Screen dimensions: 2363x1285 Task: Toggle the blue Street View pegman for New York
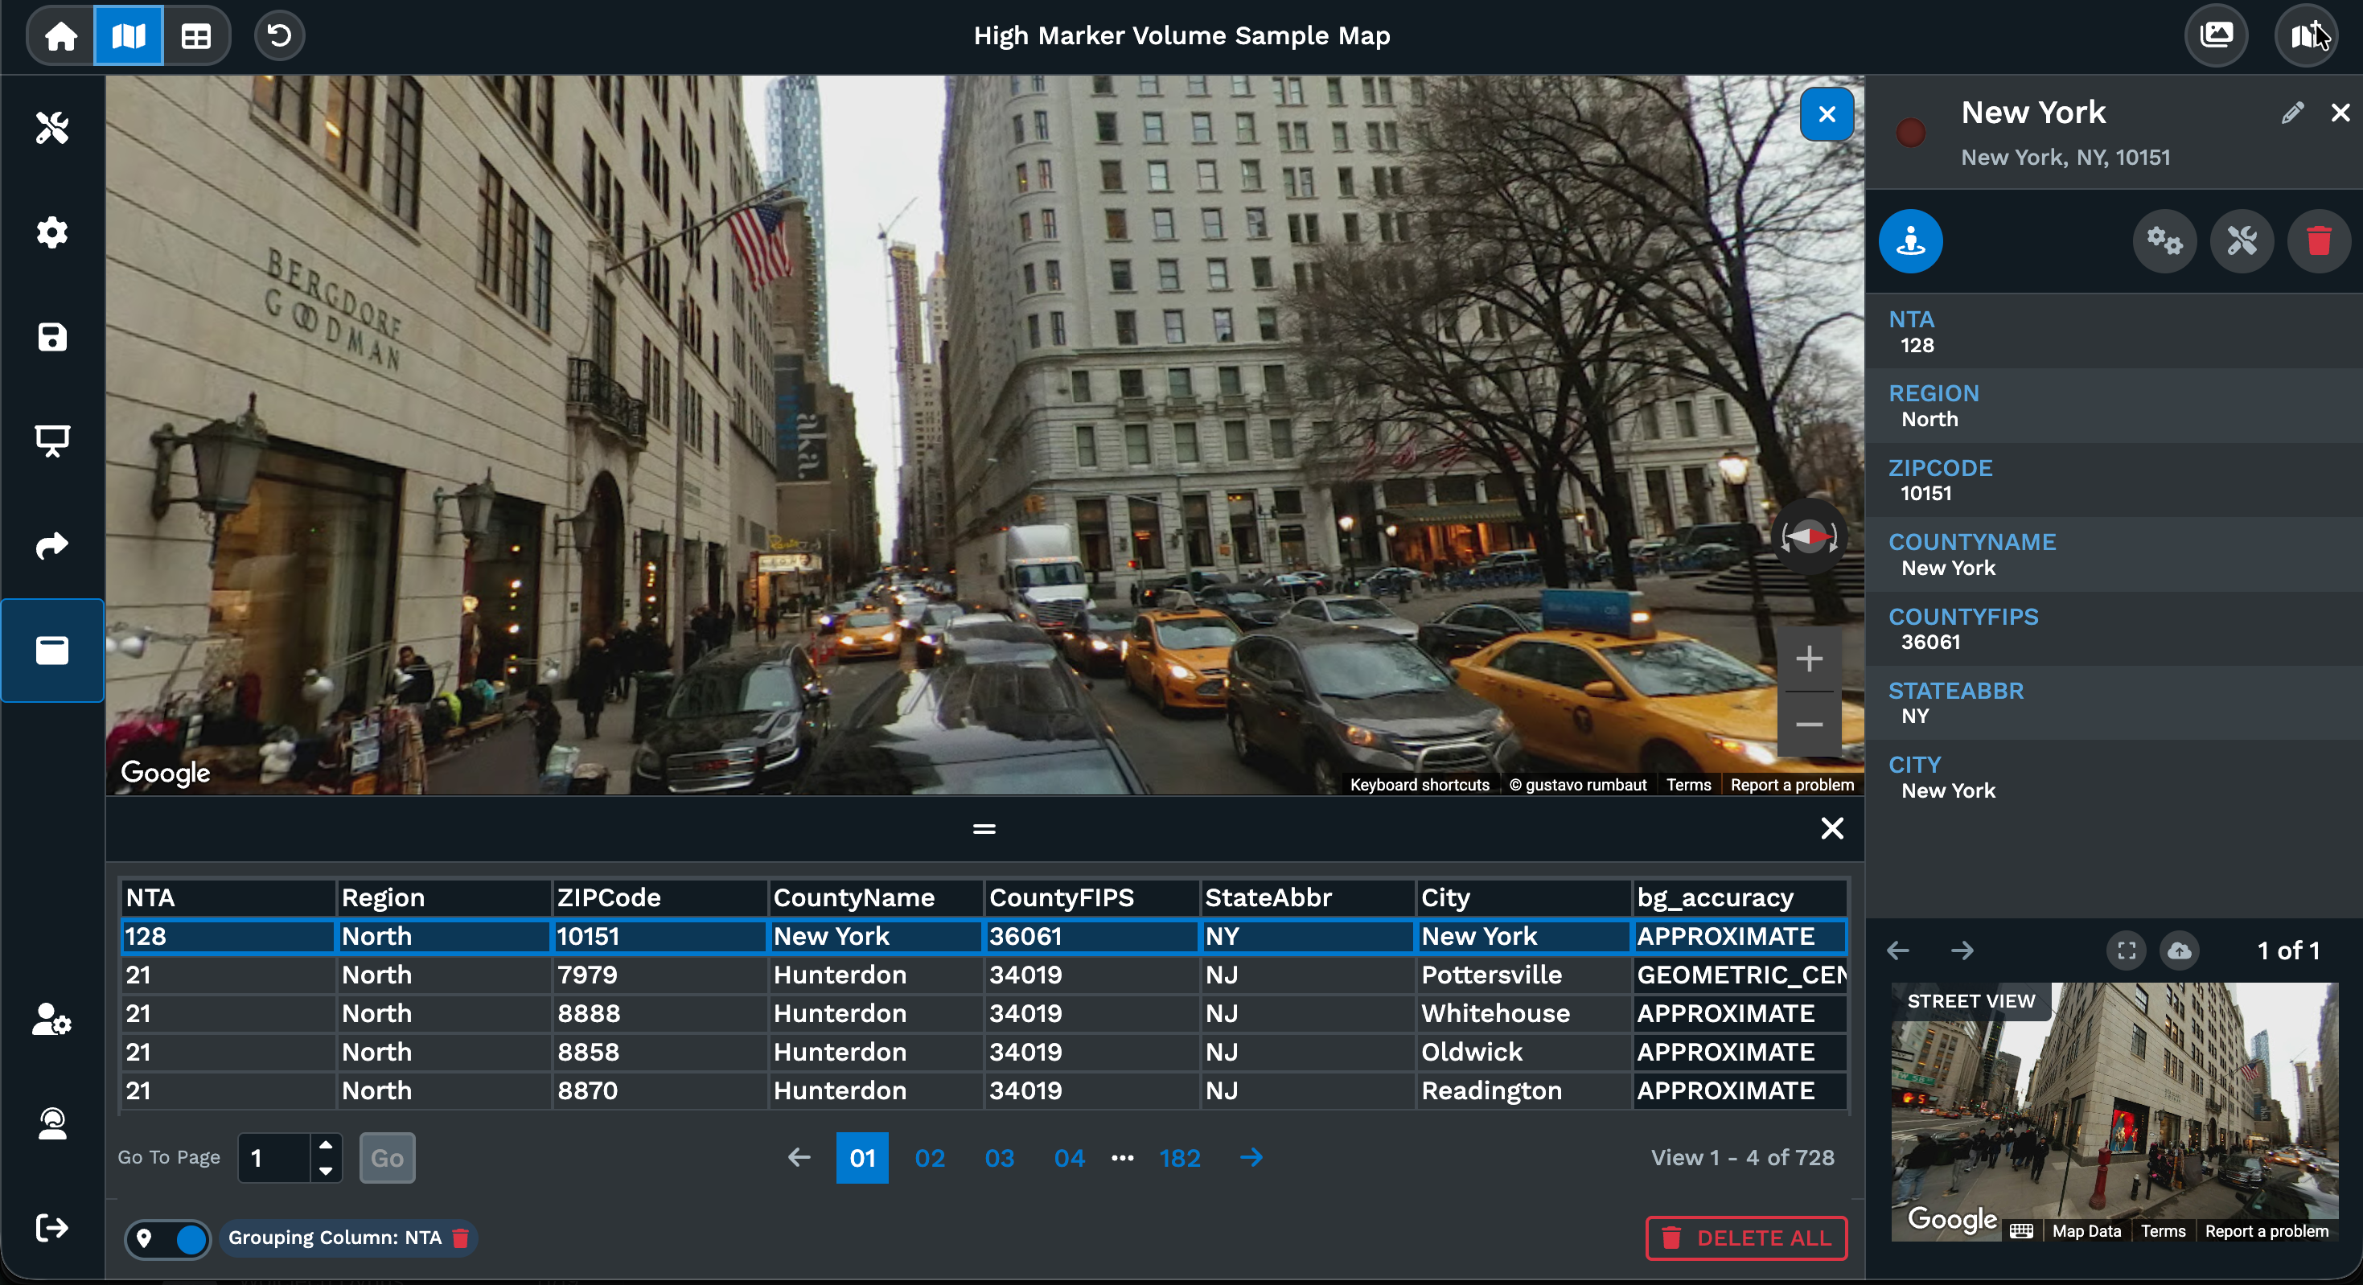[x=1912, y=241]
